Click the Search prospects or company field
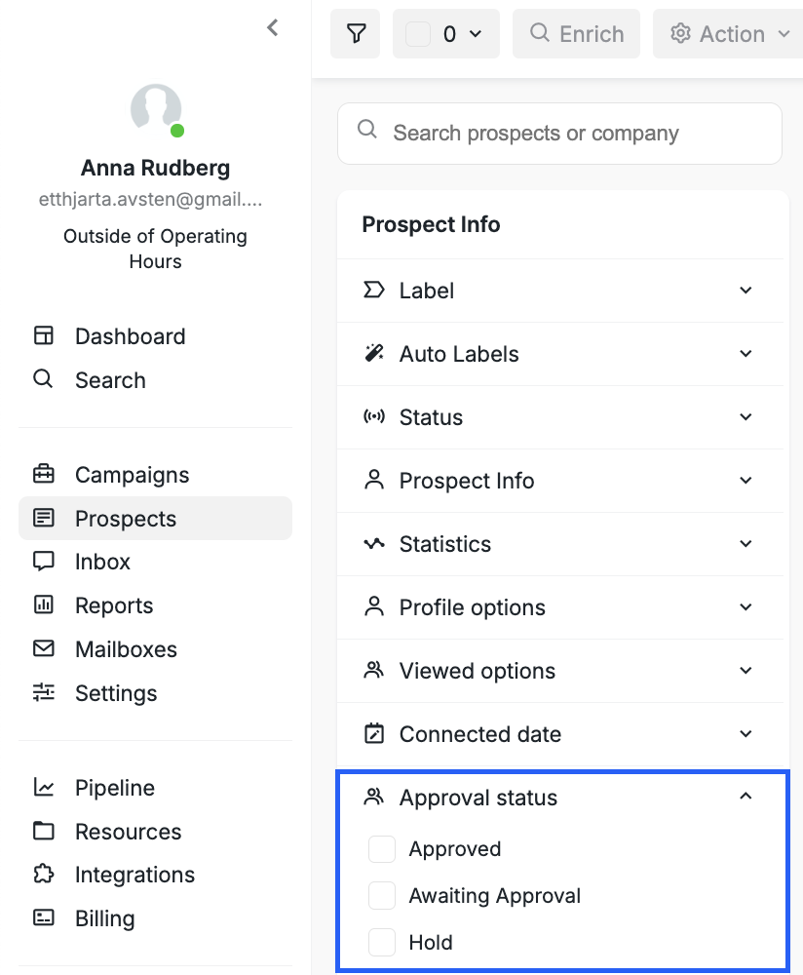The height and width of the screenshot is (975, 803). (559, 133)
